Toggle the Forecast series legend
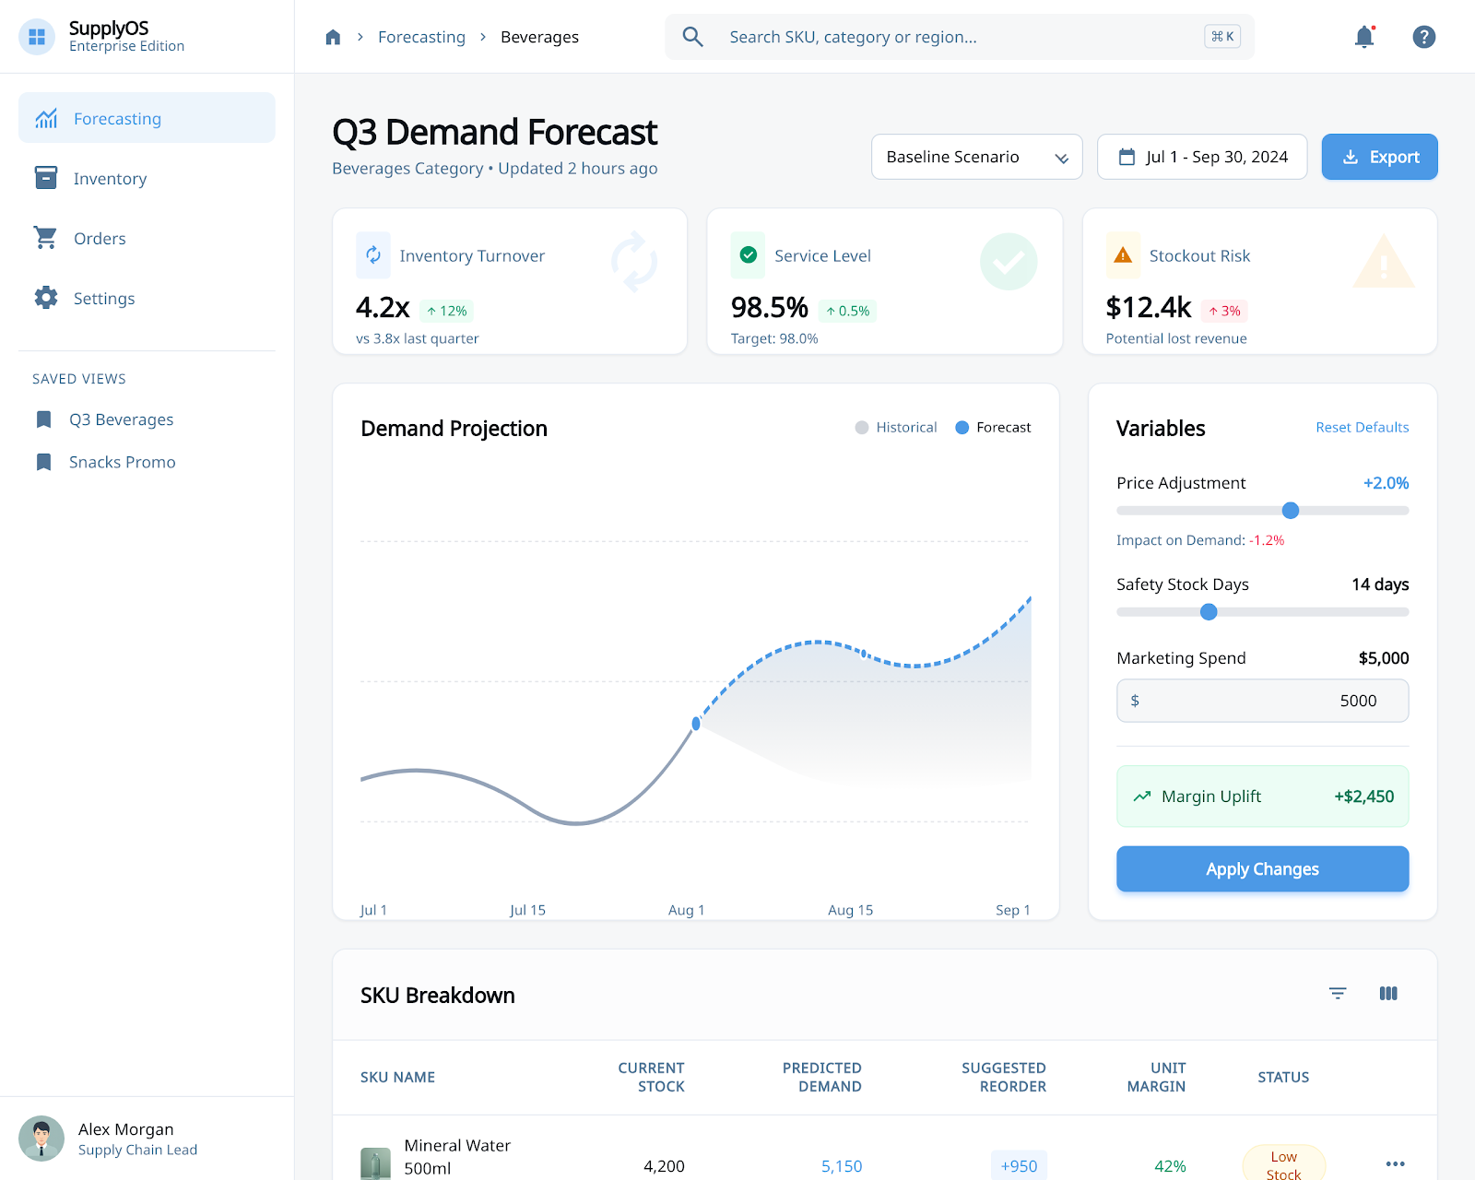1475x1180 pixels. 992,427
